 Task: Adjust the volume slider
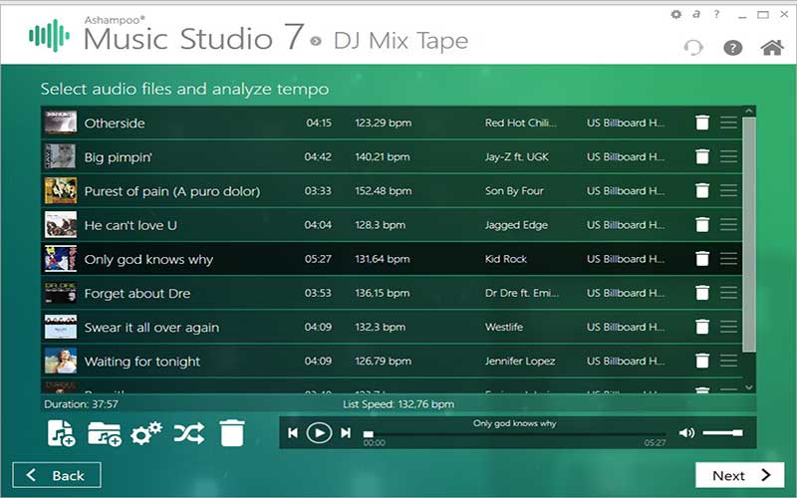(x=722, y=432)
